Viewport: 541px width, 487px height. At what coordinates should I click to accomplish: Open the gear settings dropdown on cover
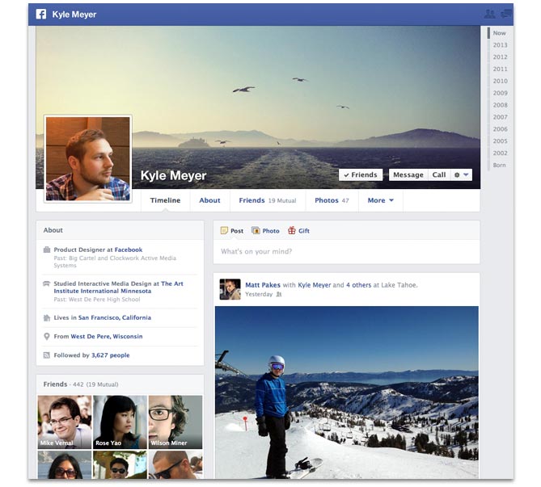tap(462, 174)
